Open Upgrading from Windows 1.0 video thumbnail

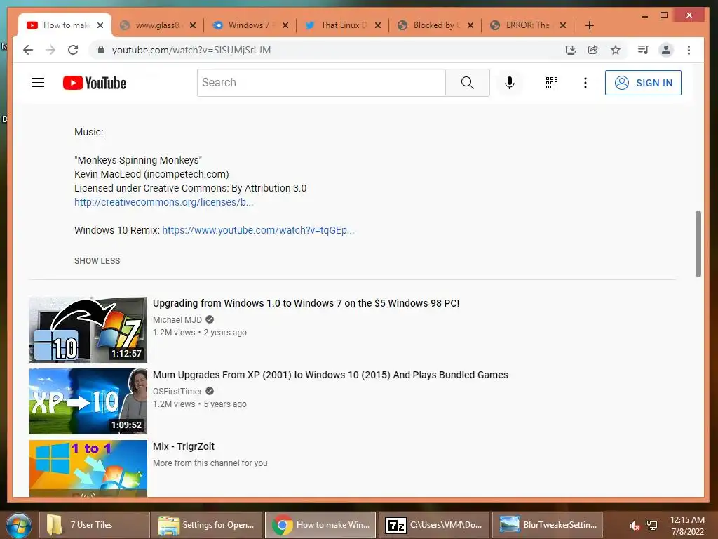coord(88,330)
